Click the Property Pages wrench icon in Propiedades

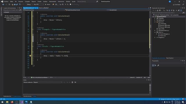(158, 66)
